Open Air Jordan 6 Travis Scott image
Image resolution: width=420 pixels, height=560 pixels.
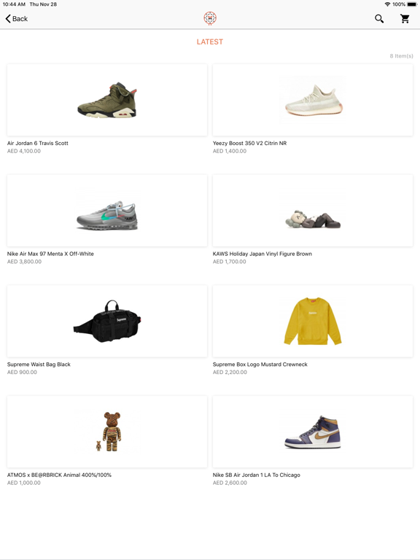point(107,100)
